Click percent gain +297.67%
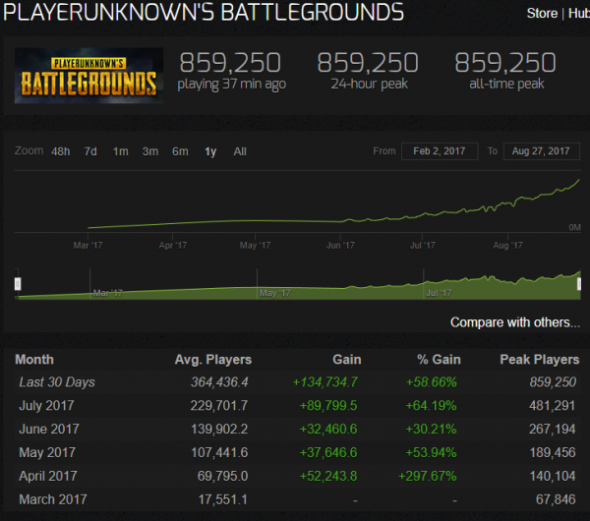 [x=428, y=476]
